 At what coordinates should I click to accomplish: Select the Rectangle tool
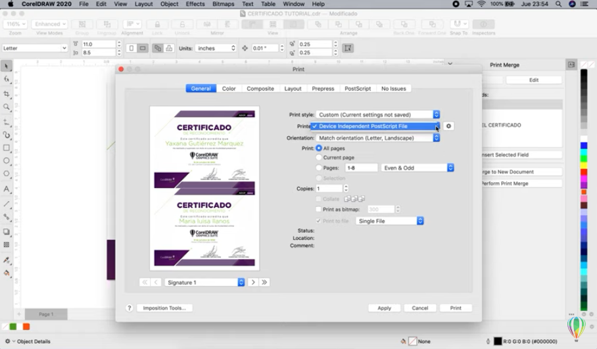click(7, 148)
